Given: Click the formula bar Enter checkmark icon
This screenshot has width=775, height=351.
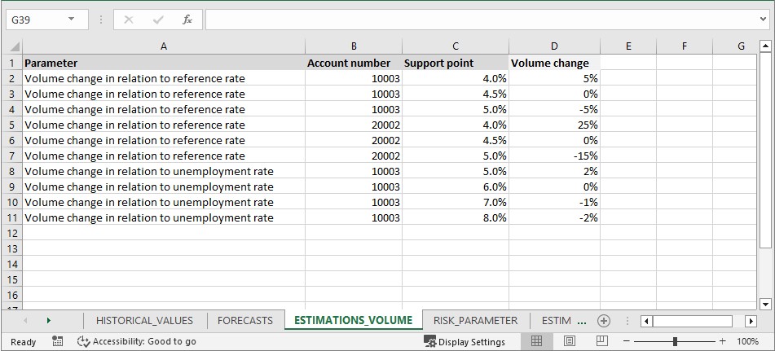Looking at the screenshot, I should tap(158, 20).
